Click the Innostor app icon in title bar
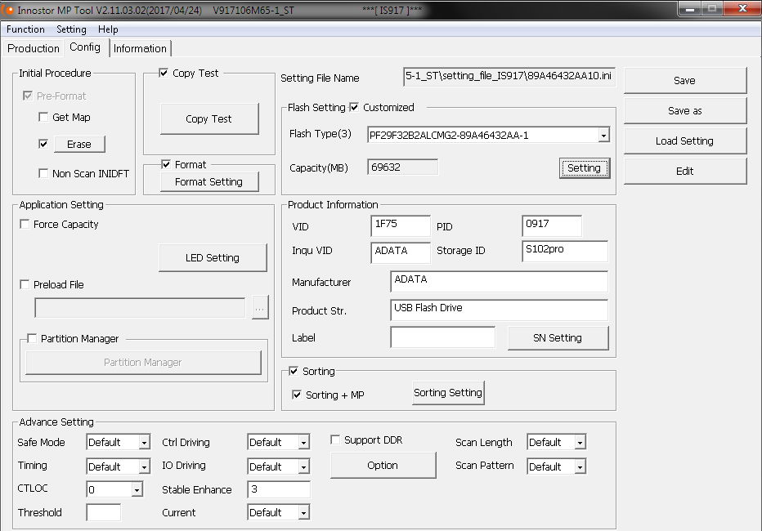 pos(9,9)
